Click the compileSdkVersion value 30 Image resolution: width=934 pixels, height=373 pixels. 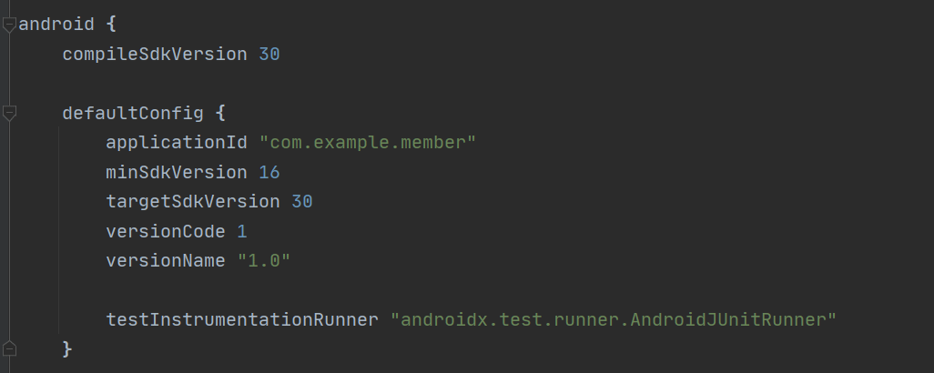pyautogui.click(x=269, y=55)
